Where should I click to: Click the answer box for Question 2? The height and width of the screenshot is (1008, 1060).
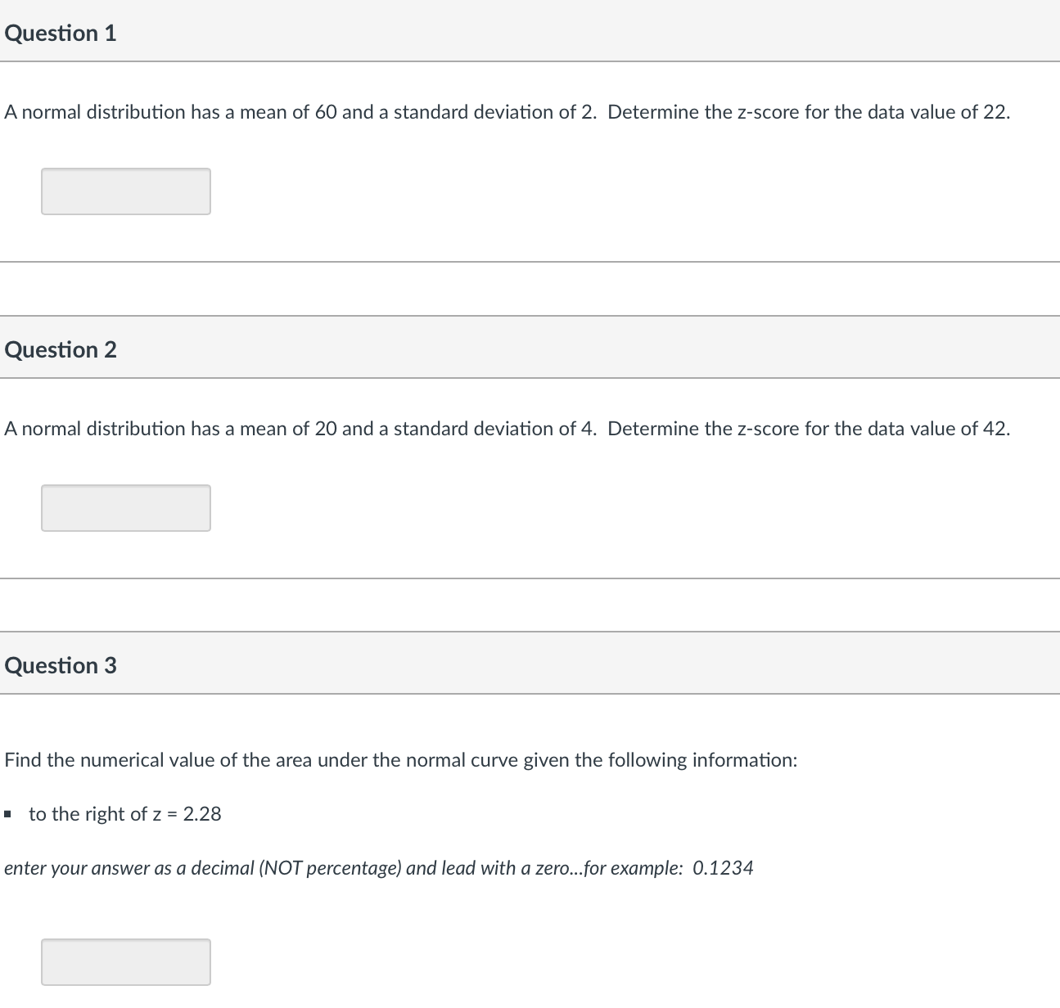126,507
